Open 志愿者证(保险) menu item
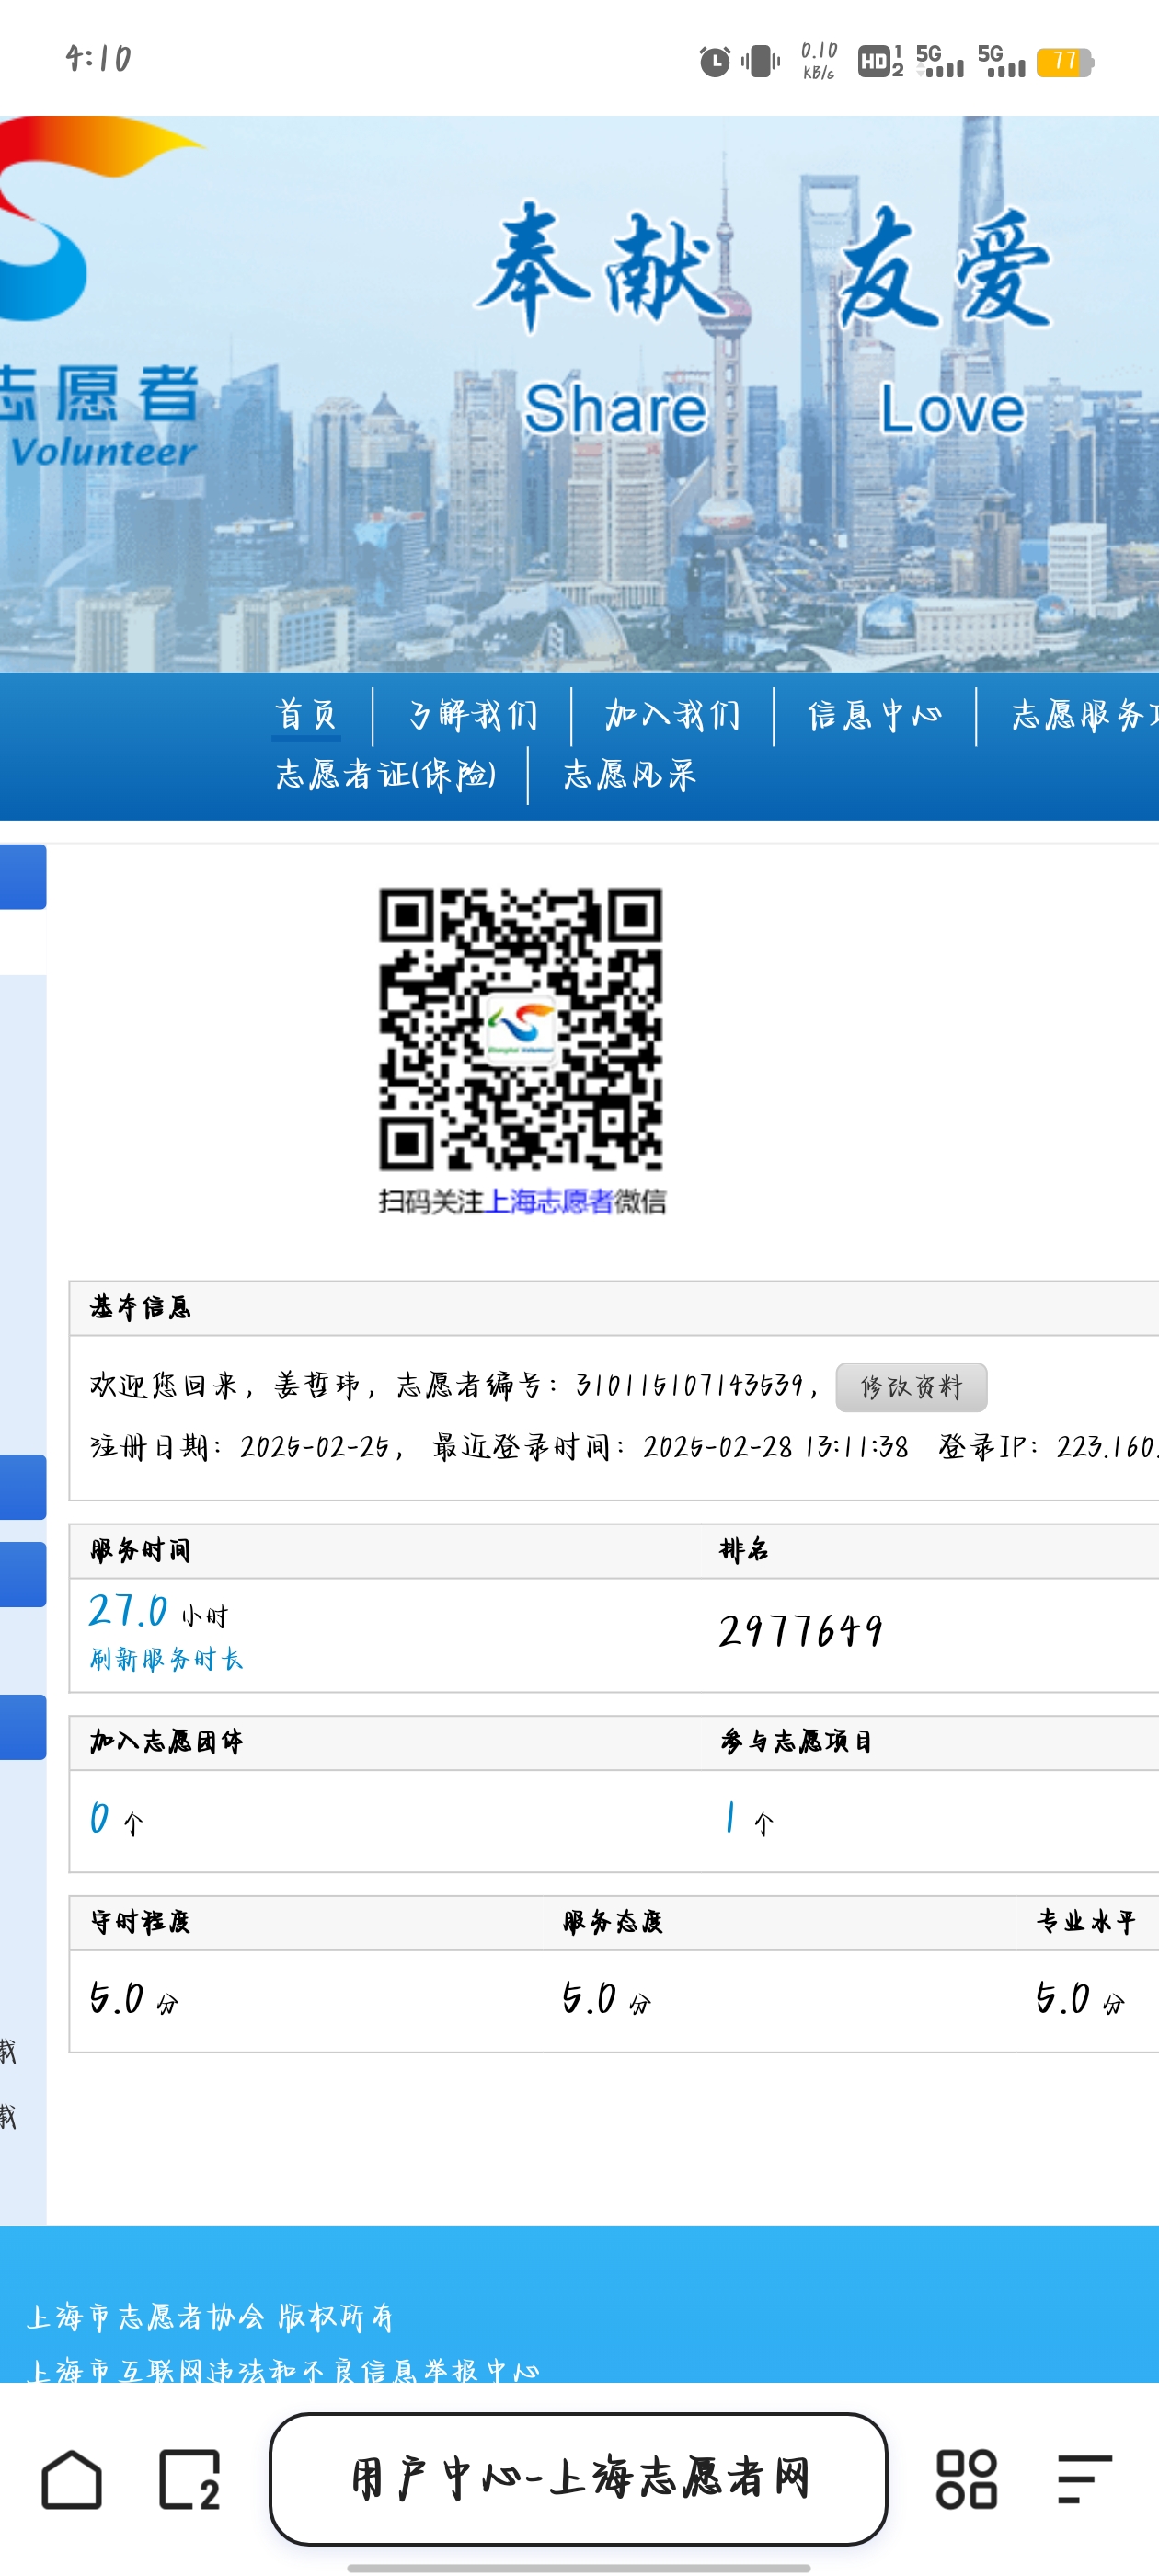 [386, 775]
